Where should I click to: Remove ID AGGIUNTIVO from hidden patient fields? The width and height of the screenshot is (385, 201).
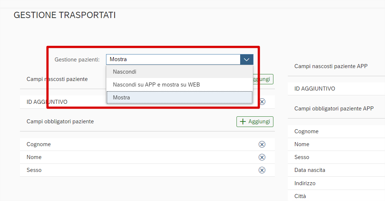click(262, 102)
